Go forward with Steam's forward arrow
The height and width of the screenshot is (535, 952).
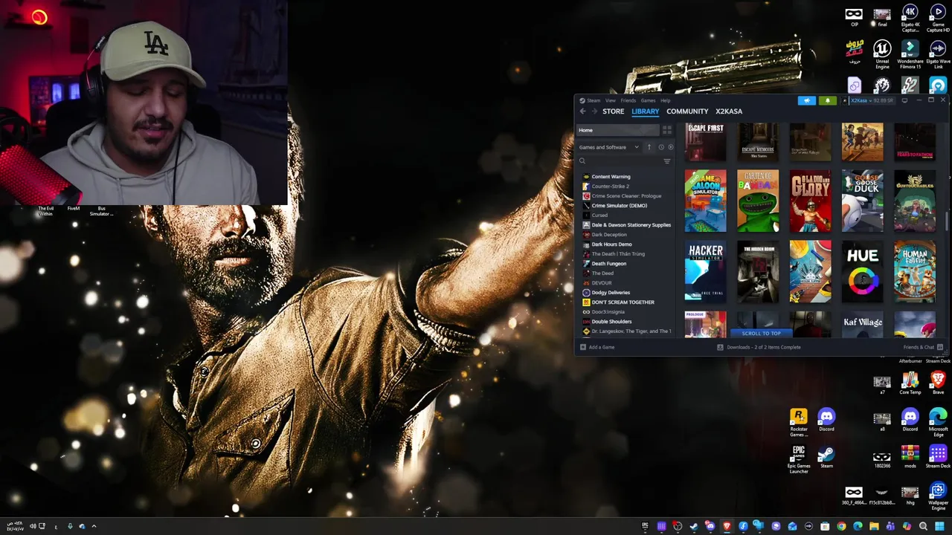point(594,111)
